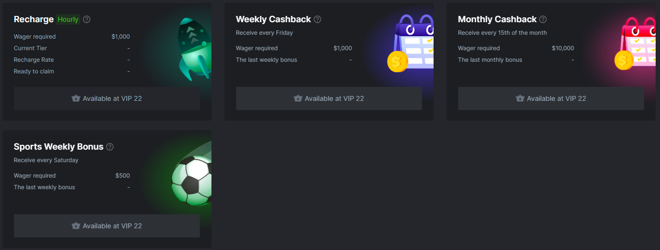
Task: Click the purple calendar coin icon
Action: coord(411,43)
